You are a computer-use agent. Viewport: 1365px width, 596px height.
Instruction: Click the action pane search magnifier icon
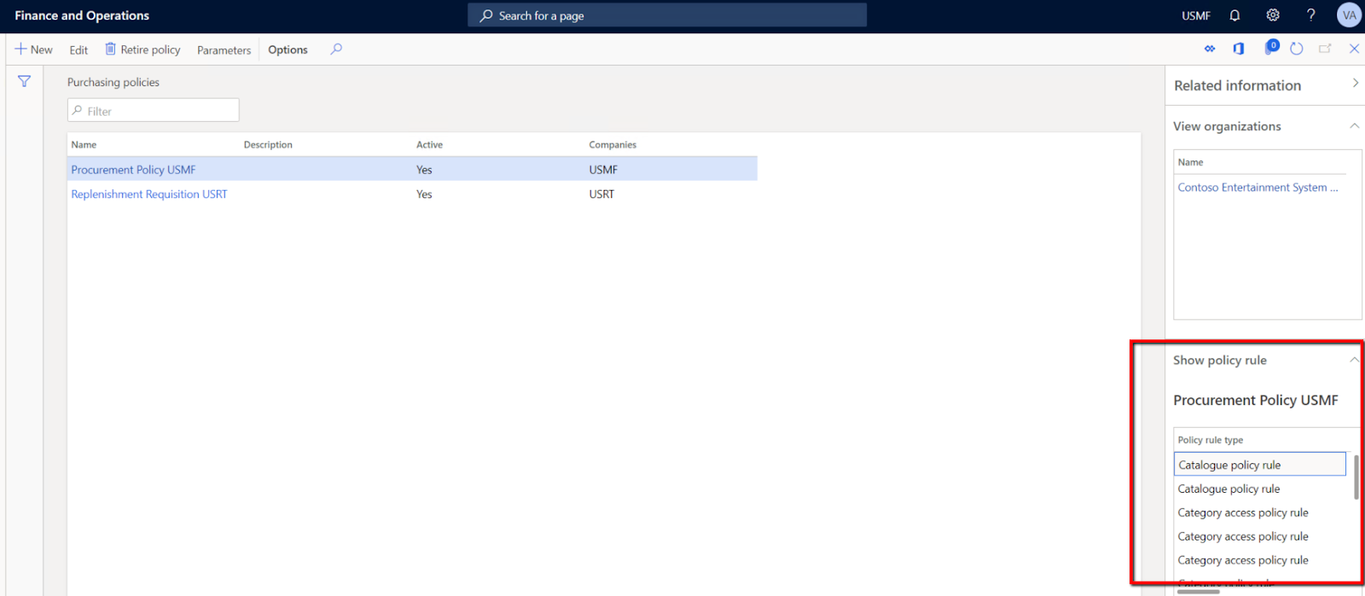point(336,49)
